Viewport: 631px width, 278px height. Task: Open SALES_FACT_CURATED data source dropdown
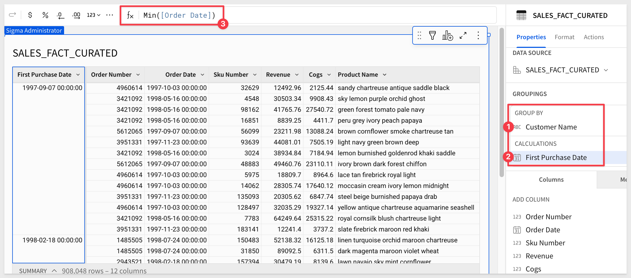pos(606,70)
